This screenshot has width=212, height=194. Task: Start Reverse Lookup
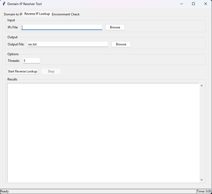coord(23,71)
